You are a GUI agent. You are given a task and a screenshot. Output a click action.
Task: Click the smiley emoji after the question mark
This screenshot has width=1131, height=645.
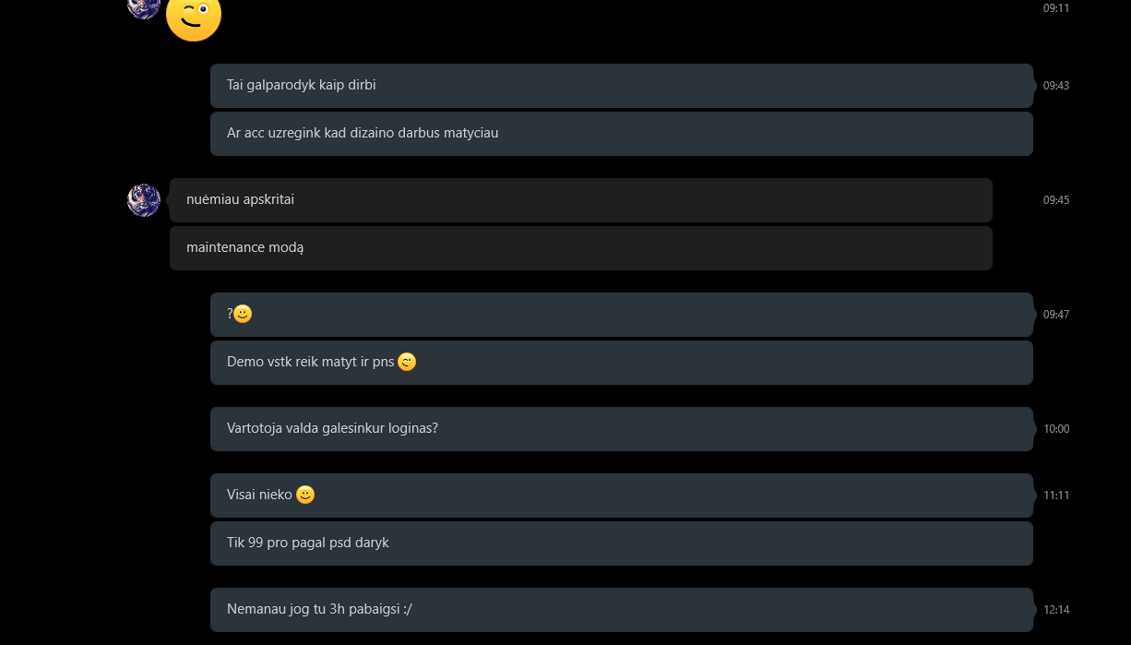243,314
